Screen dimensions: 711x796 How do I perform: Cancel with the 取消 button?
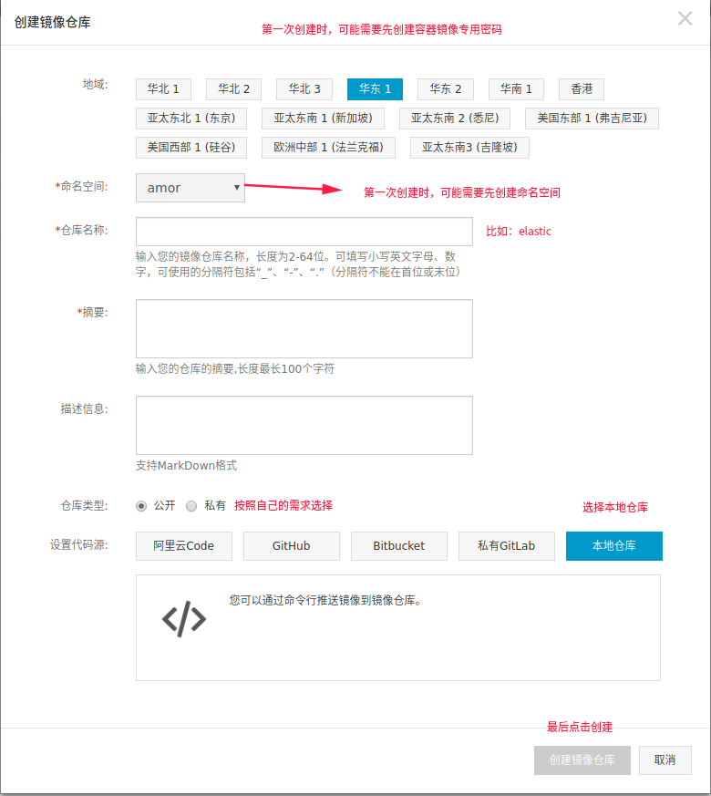tap(665, 760)
